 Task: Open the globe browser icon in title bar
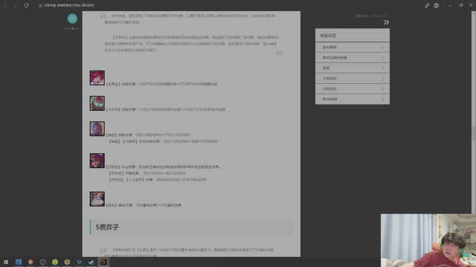pyautogui.click(x=436, y=5)
